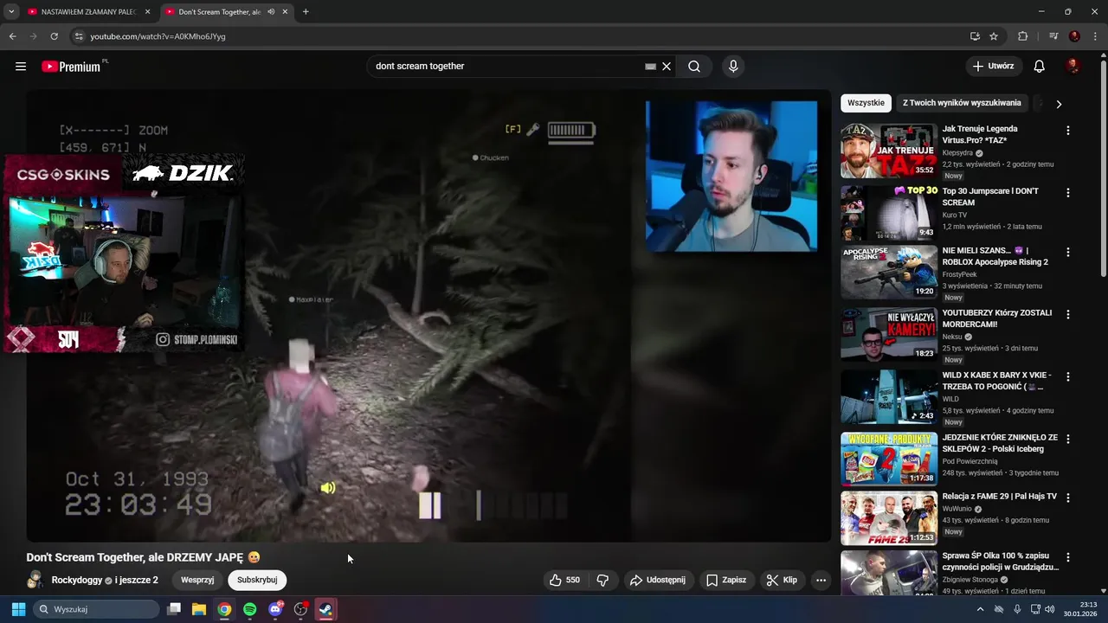Open Chrome profile avatar in toolbar
1108x623 pixels.
(x=1074, y=36)
